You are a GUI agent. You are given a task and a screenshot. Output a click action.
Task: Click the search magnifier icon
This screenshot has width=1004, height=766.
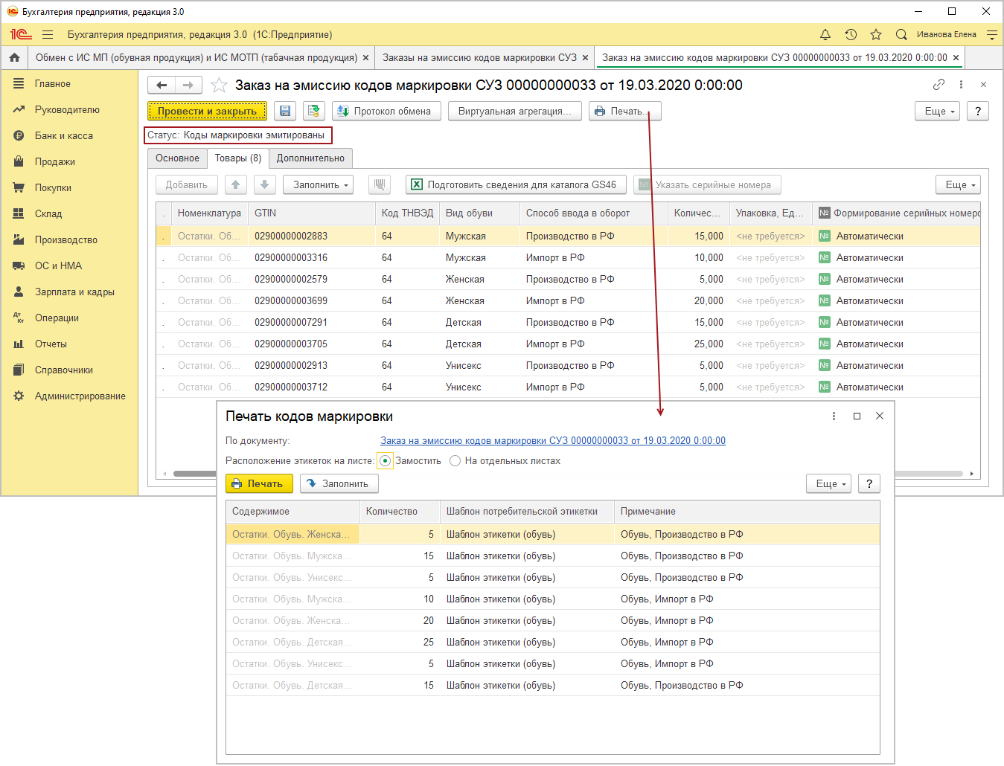pyautogui.click(x=901, y=35)
